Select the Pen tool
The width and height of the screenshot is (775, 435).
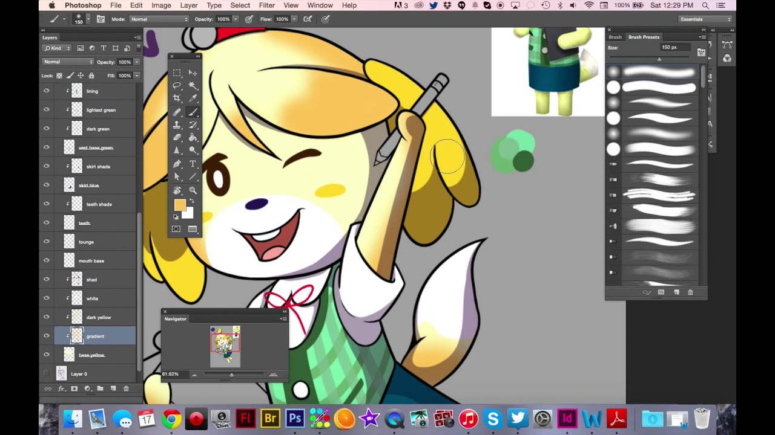177,164
